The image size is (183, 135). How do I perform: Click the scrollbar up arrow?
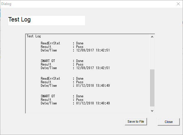pyautogui.click(x=152, y=37)
